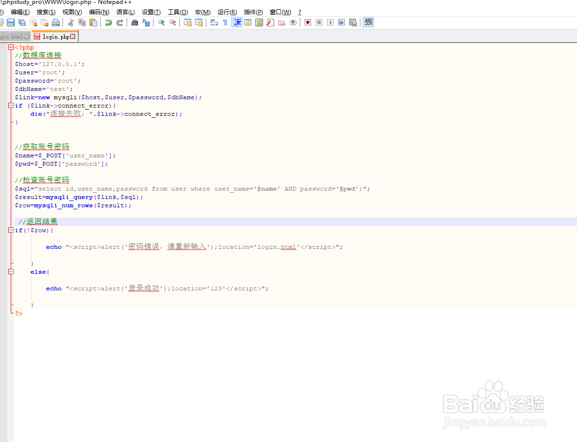
Task: Close the login.html tab
Action: [26, 37]
